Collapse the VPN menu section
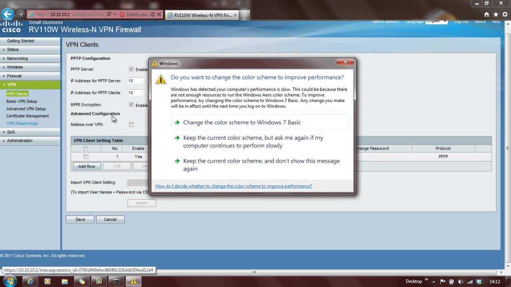Screen dimensions: 511x287 click(x=30, y=85)
